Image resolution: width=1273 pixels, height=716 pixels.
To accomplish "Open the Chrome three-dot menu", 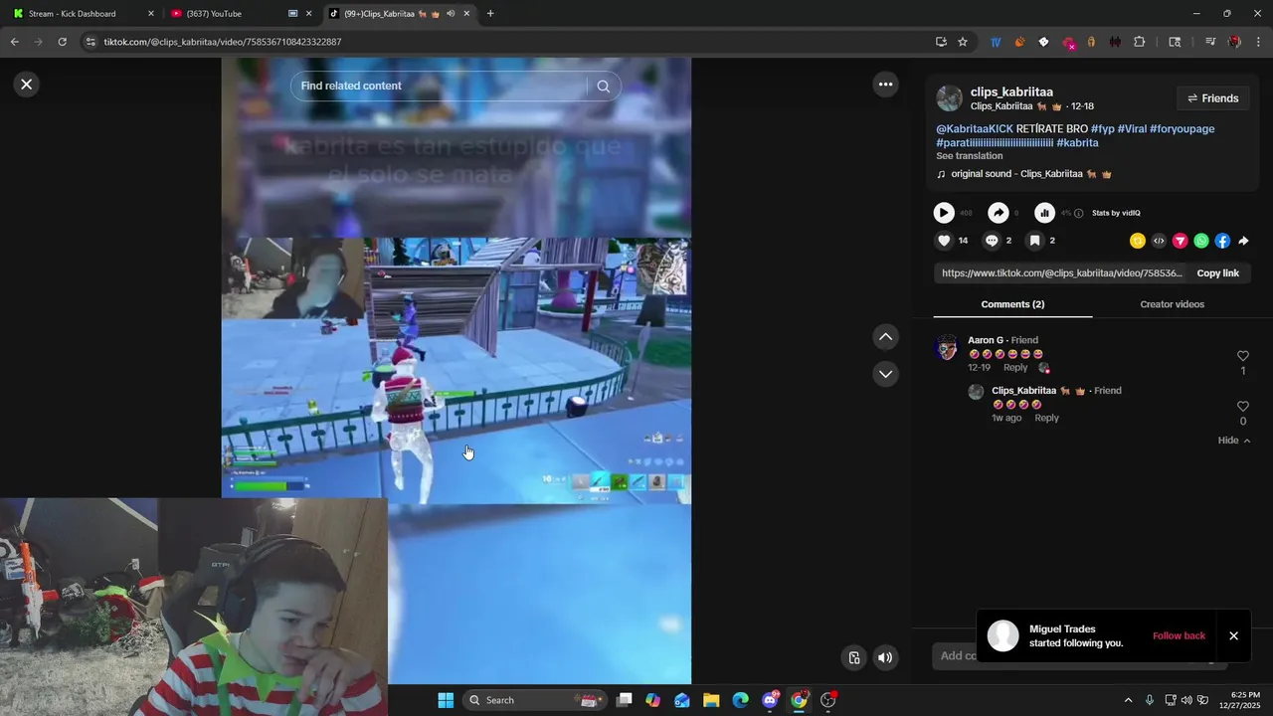I will 1259,42.
